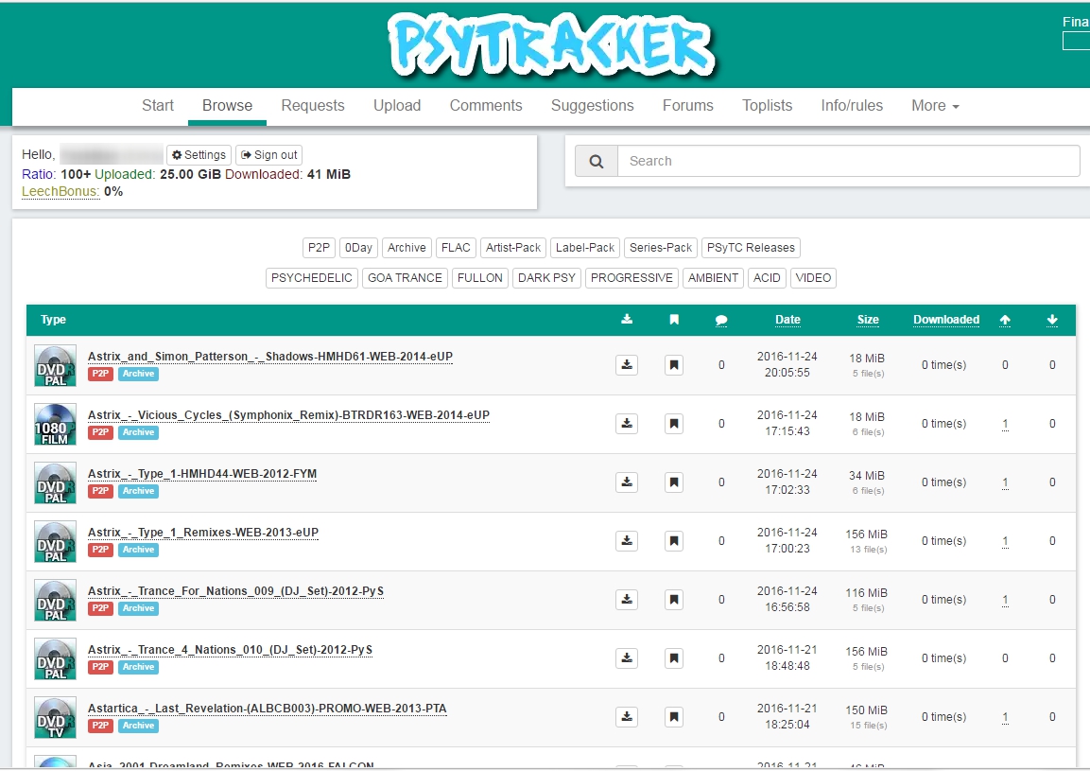Bookmark the Trance_4_Nations_010 torrent
Image resolution: width=1090 pixels, height=771 pixels.
674,658
